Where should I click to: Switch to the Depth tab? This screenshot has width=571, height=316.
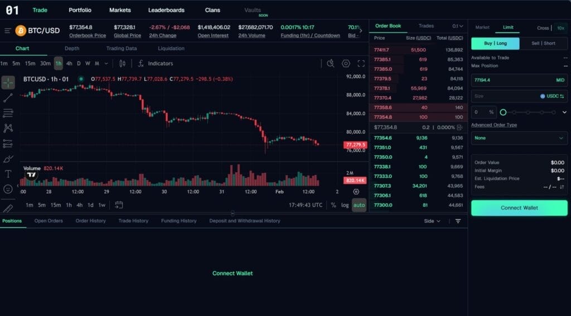click(72, 48)
